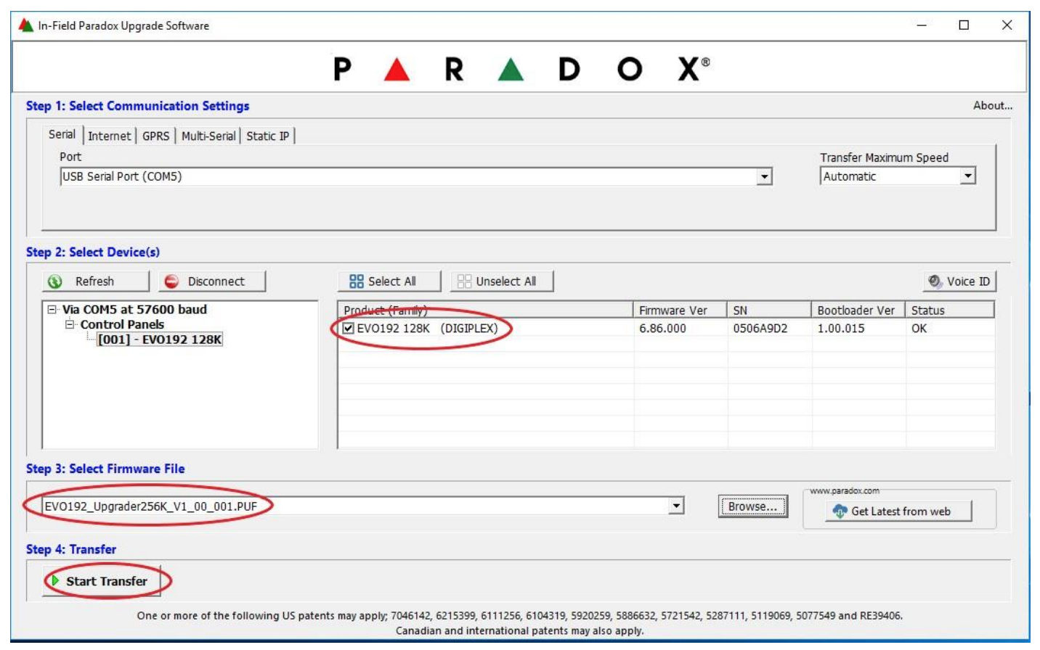Viewport: 1040px width, 650px height.
Task: Click the Status column header
Action: (950, 310)
